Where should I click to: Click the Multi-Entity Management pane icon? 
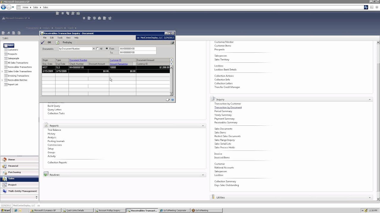point(4,191)
